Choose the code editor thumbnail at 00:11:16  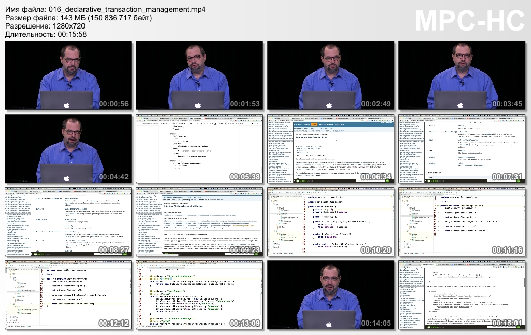462,222
